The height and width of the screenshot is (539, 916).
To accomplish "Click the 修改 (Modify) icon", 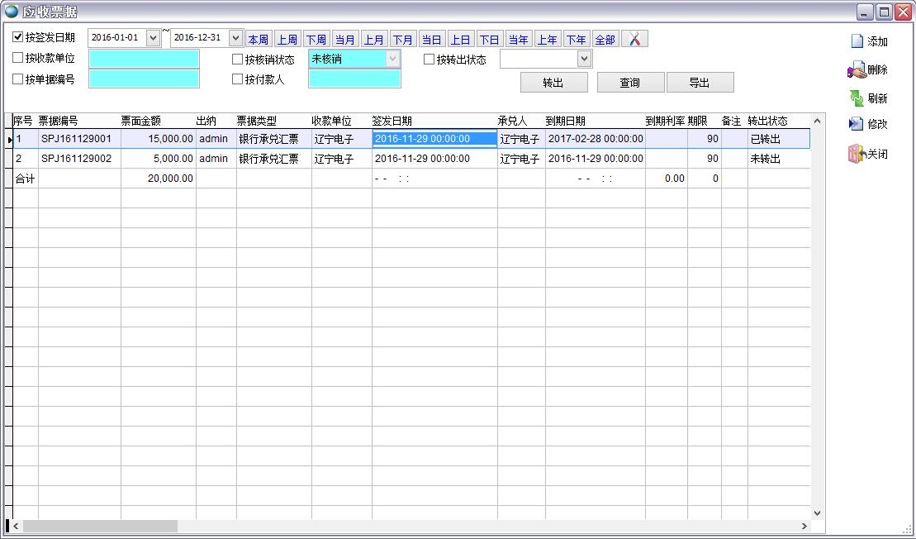I will (857, 124).
